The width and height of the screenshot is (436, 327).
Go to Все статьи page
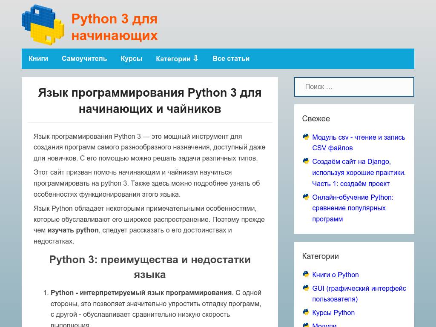point(231,58)
